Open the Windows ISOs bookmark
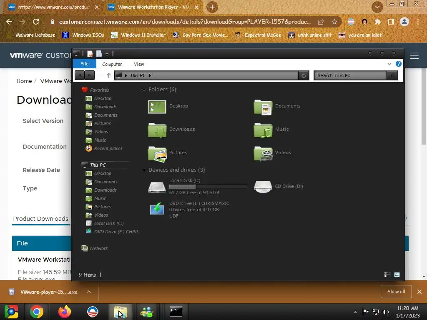The width and height of the screenshot is (427, 320). (83, 35)
